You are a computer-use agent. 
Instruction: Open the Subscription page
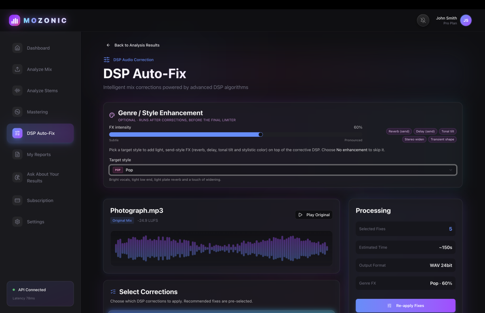pyautogui.click(x=40, y=200)
